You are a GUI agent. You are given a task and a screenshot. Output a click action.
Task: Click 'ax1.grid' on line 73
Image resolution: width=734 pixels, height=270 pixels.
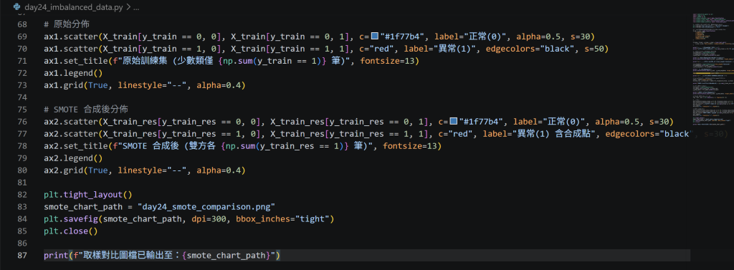point(64,85)
